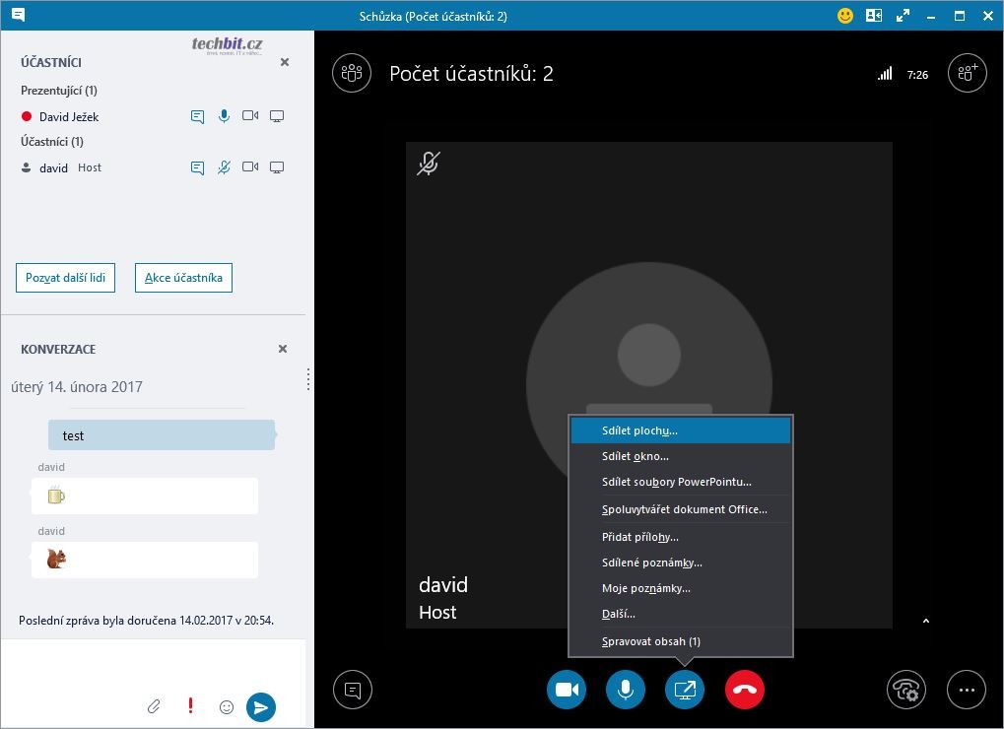Select 'Sdílet plochu...' menu item
The image size is (1004, 729).
680,431
